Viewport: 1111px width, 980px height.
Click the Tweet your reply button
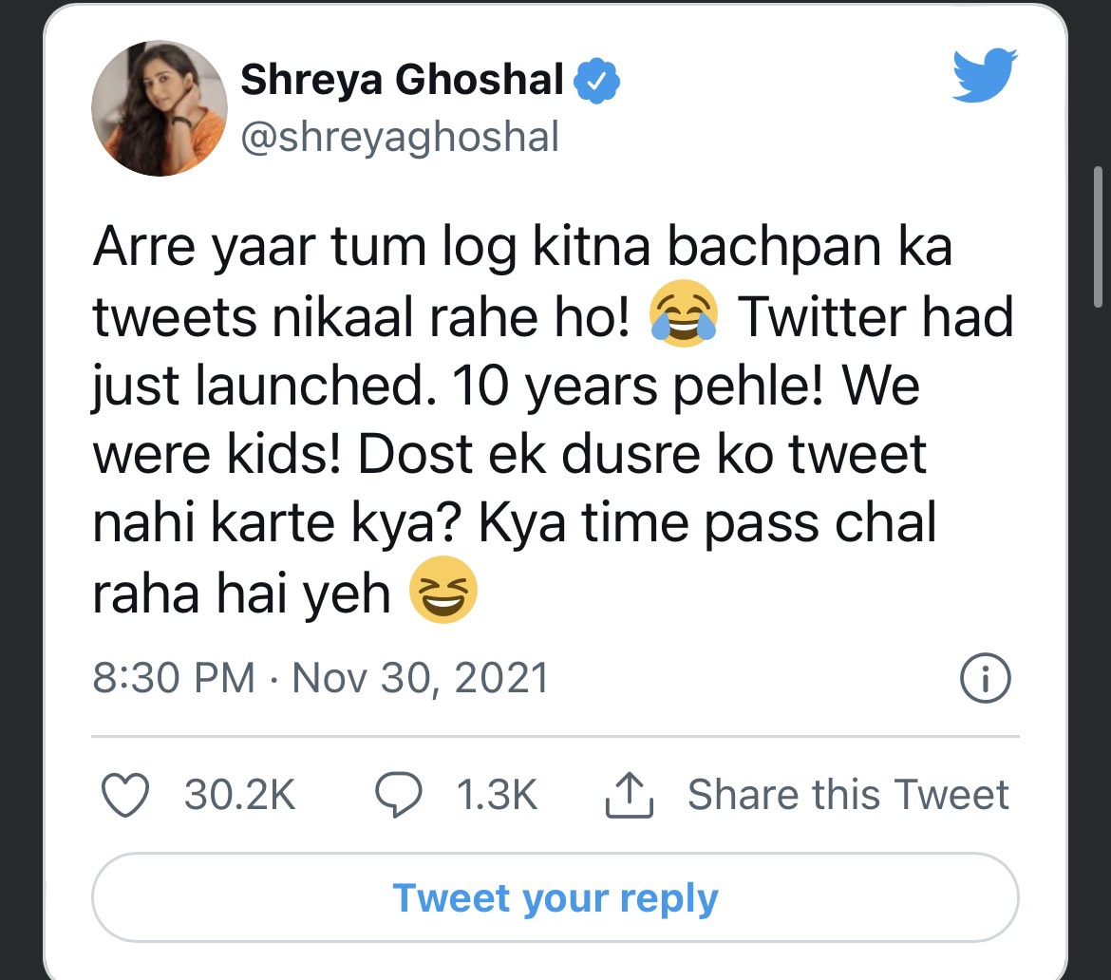coord(555,896)
